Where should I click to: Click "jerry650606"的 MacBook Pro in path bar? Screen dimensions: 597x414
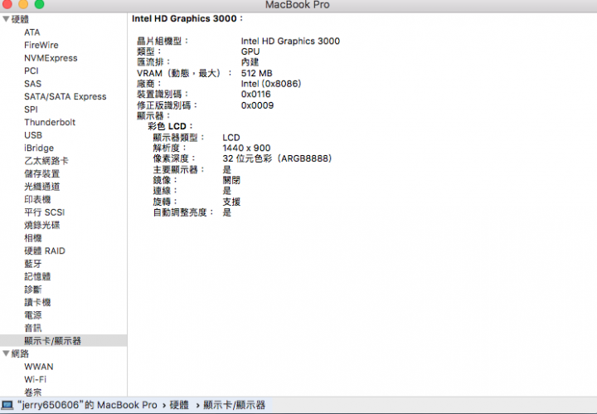tap(87, 405)
